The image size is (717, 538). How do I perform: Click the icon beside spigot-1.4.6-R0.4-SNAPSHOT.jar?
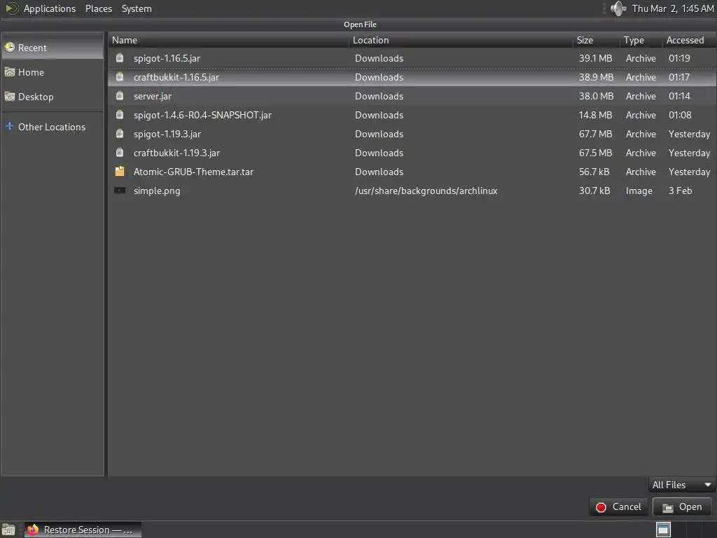[120, 115]
